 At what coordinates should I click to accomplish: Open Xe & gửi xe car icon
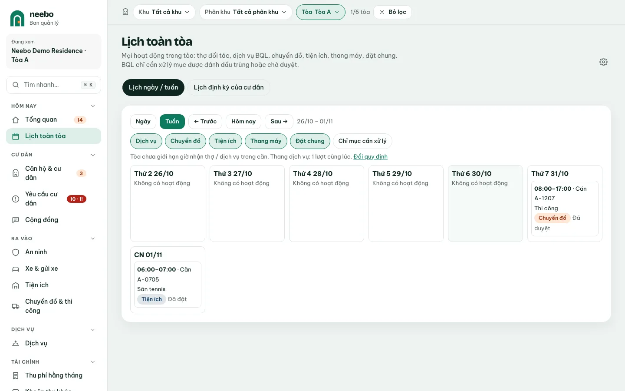point(16,269)
